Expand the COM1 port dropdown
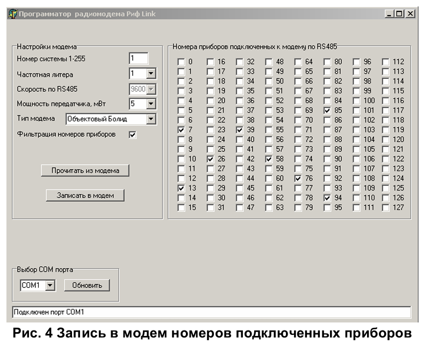 [50, 285]
